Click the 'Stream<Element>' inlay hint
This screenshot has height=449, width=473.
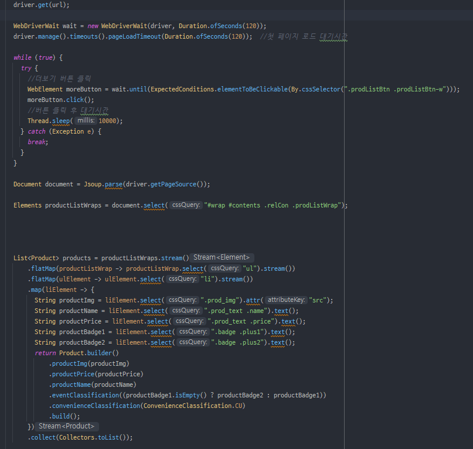(222, 258)
